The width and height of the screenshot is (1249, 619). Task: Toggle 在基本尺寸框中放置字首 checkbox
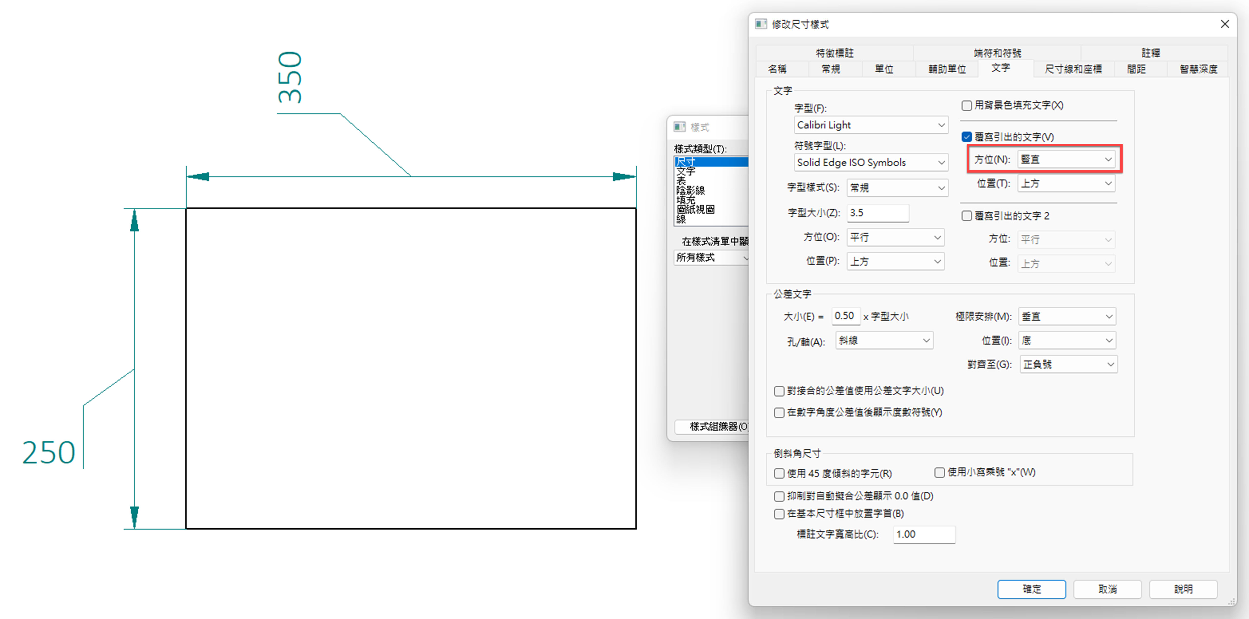click(x=779, y=514)
